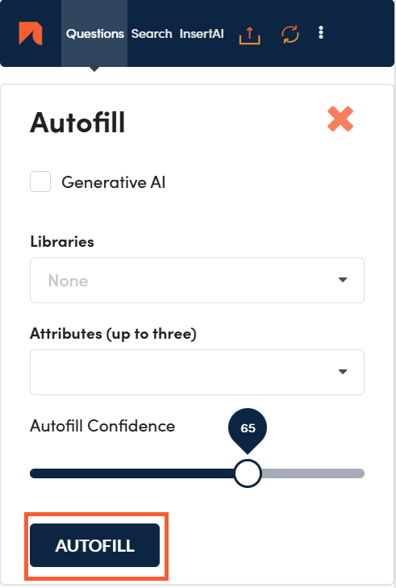Open the Libraries dropdown arrow

tap(343, 280)
